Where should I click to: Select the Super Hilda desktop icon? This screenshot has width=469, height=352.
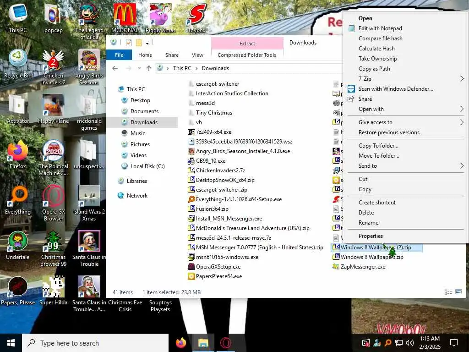(53, 290)
